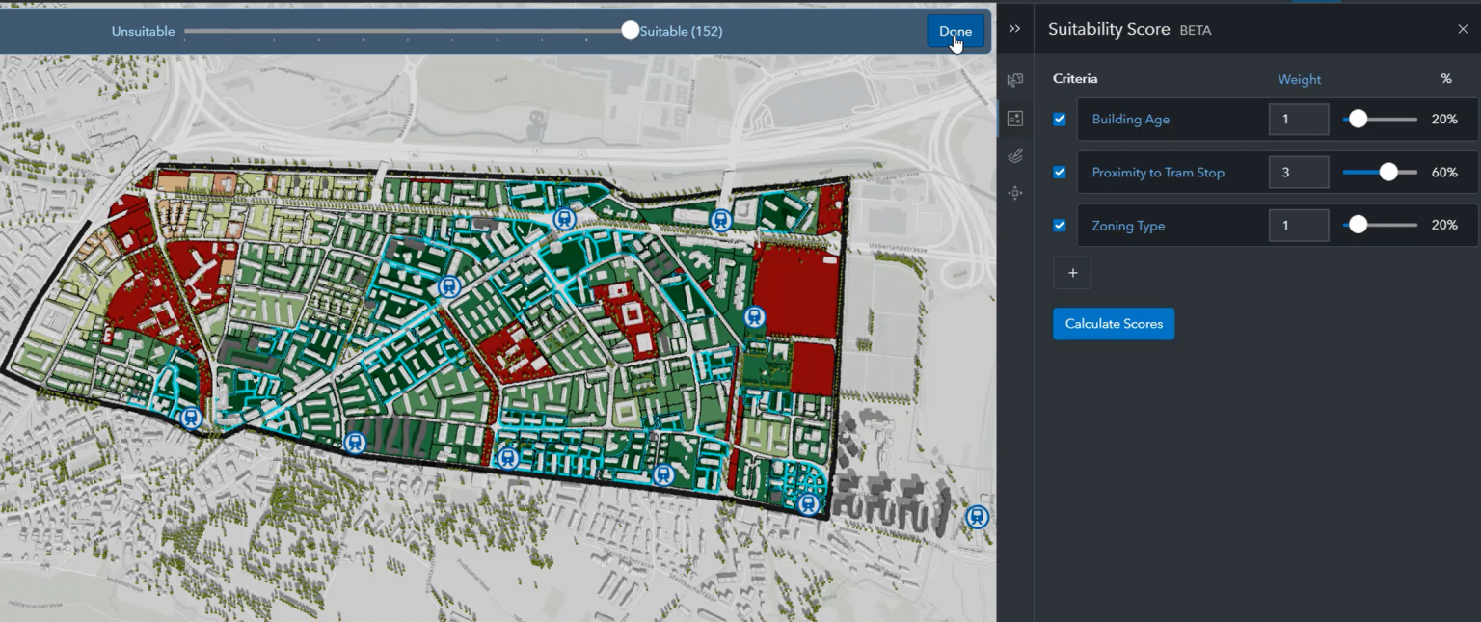Uncheck the Building Age criterion

coord(1060,119)
